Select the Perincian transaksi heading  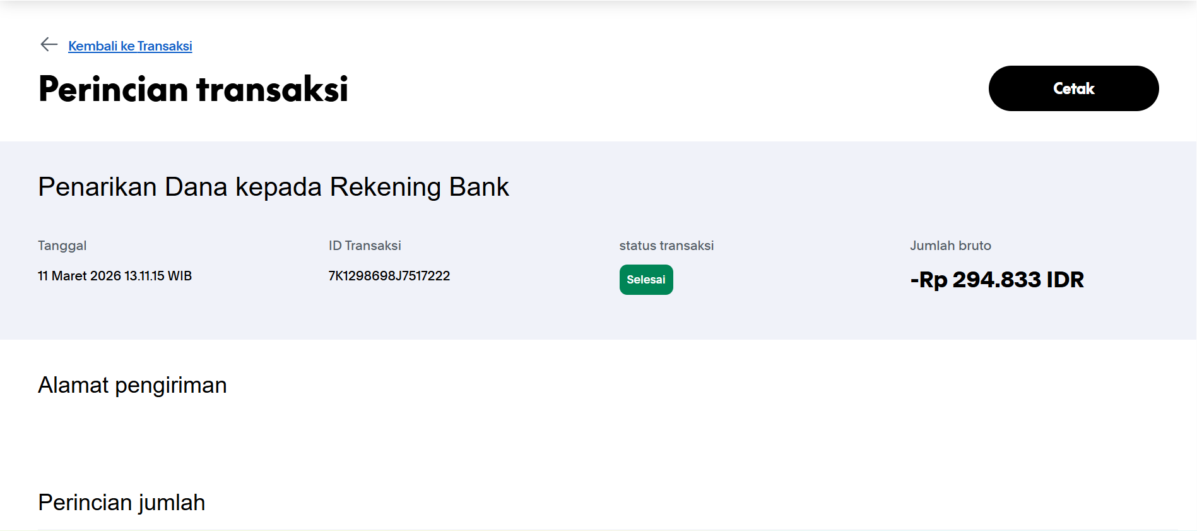pos(193,89)
